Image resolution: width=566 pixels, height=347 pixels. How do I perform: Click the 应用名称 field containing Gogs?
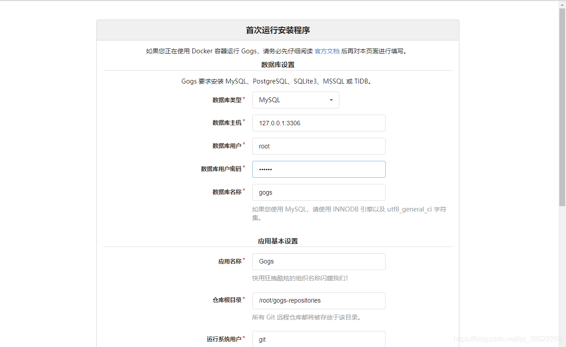click(x=319, y=262)
